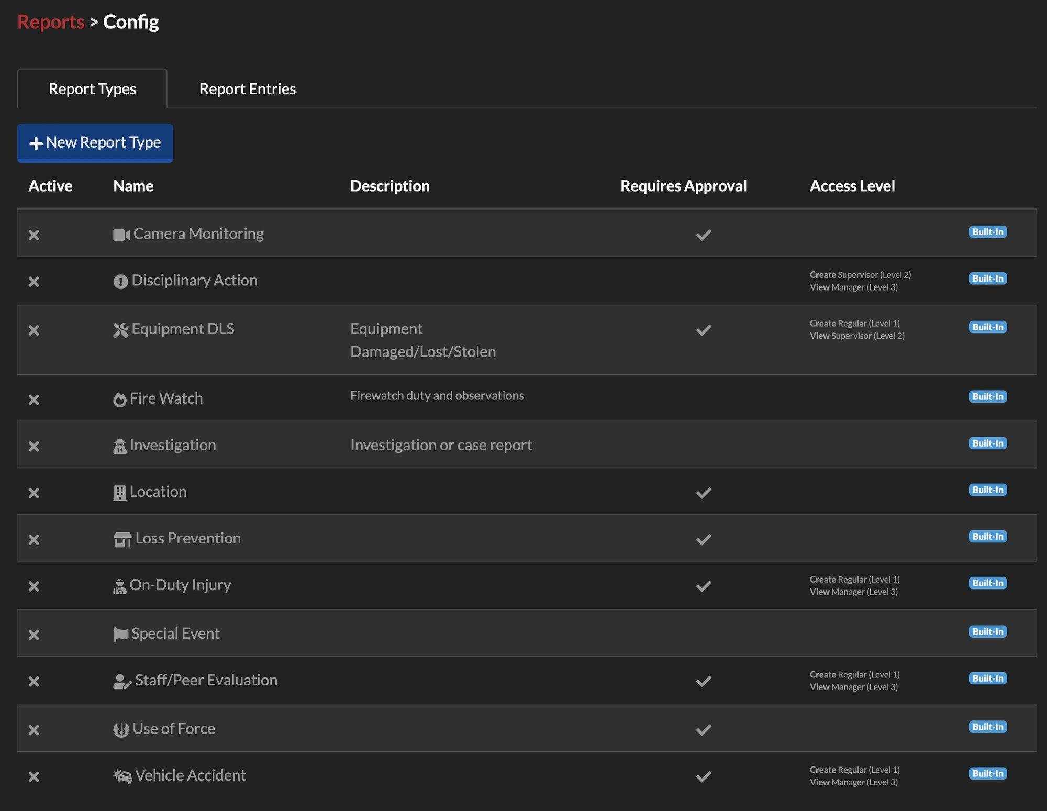Expand Loss Prevention requires approval
The image size is (1047, 811).
point(703,538)
